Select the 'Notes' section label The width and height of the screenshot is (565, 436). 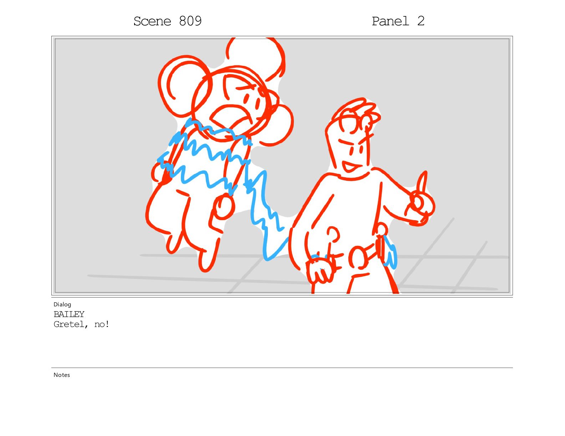(x=62, y=375)
